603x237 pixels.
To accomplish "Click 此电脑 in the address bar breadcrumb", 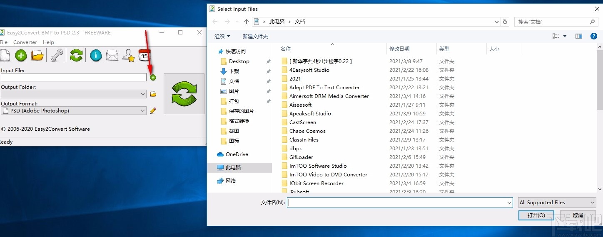I will point(277,22).
